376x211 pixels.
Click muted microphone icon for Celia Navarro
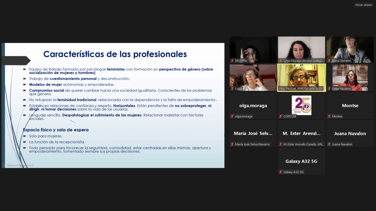[x=329, y=89]
